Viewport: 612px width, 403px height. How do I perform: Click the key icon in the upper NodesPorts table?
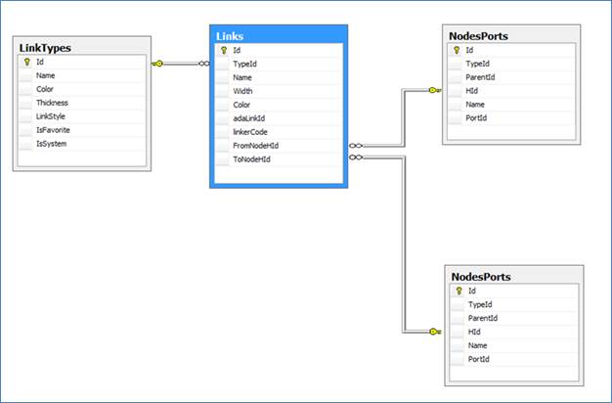point(457,49)
